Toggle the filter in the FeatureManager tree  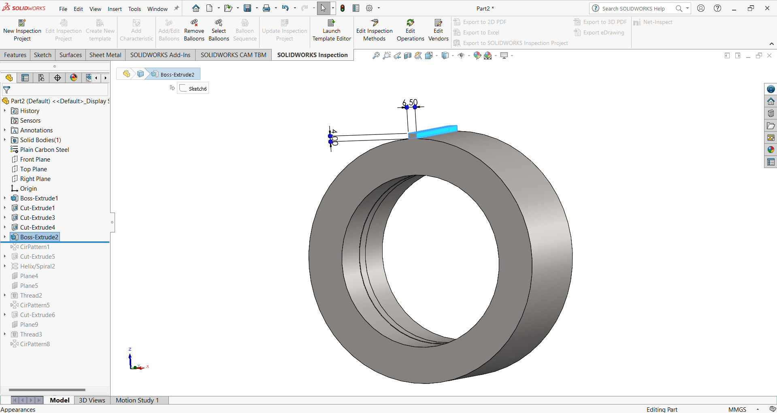point(7,89)
